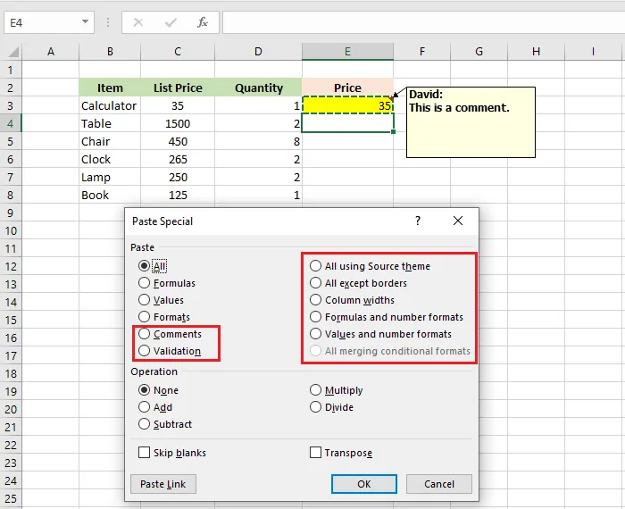Click the Paste Special help question mark
The width and height of the screenshot is (625, 509).
coord(417,221)
